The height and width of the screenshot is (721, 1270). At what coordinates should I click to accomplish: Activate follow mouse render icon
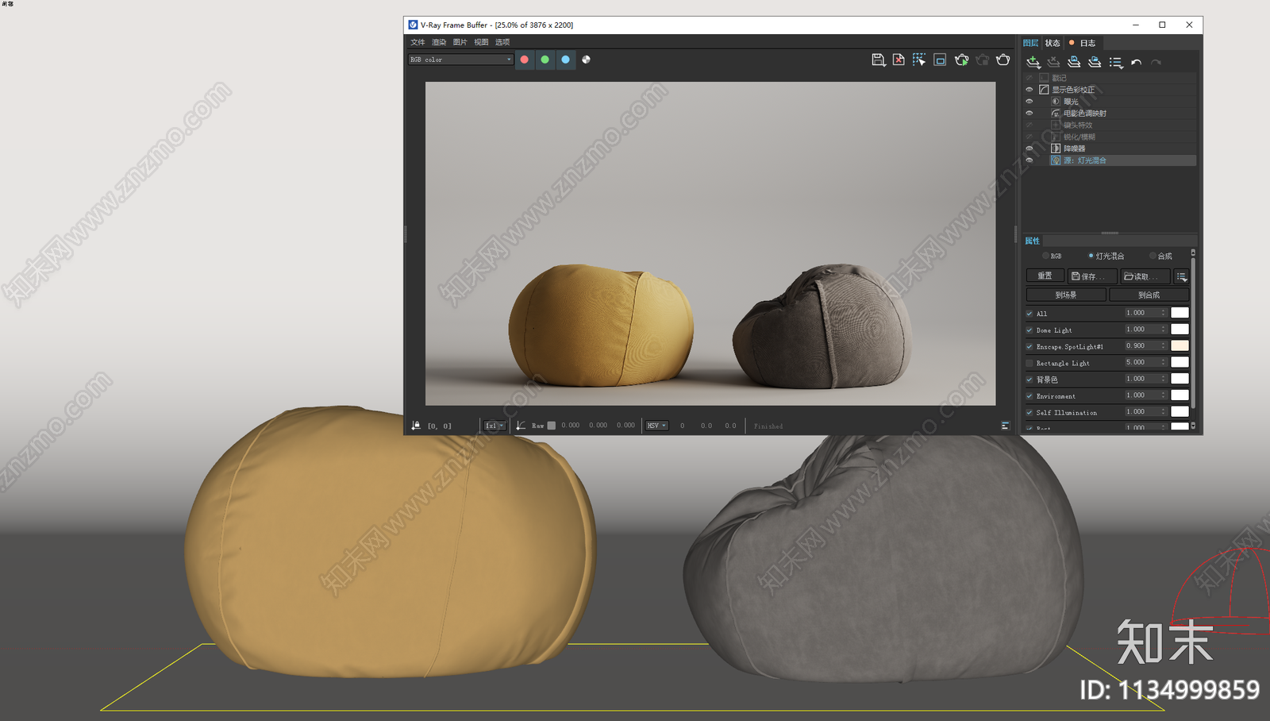(919, 60)
